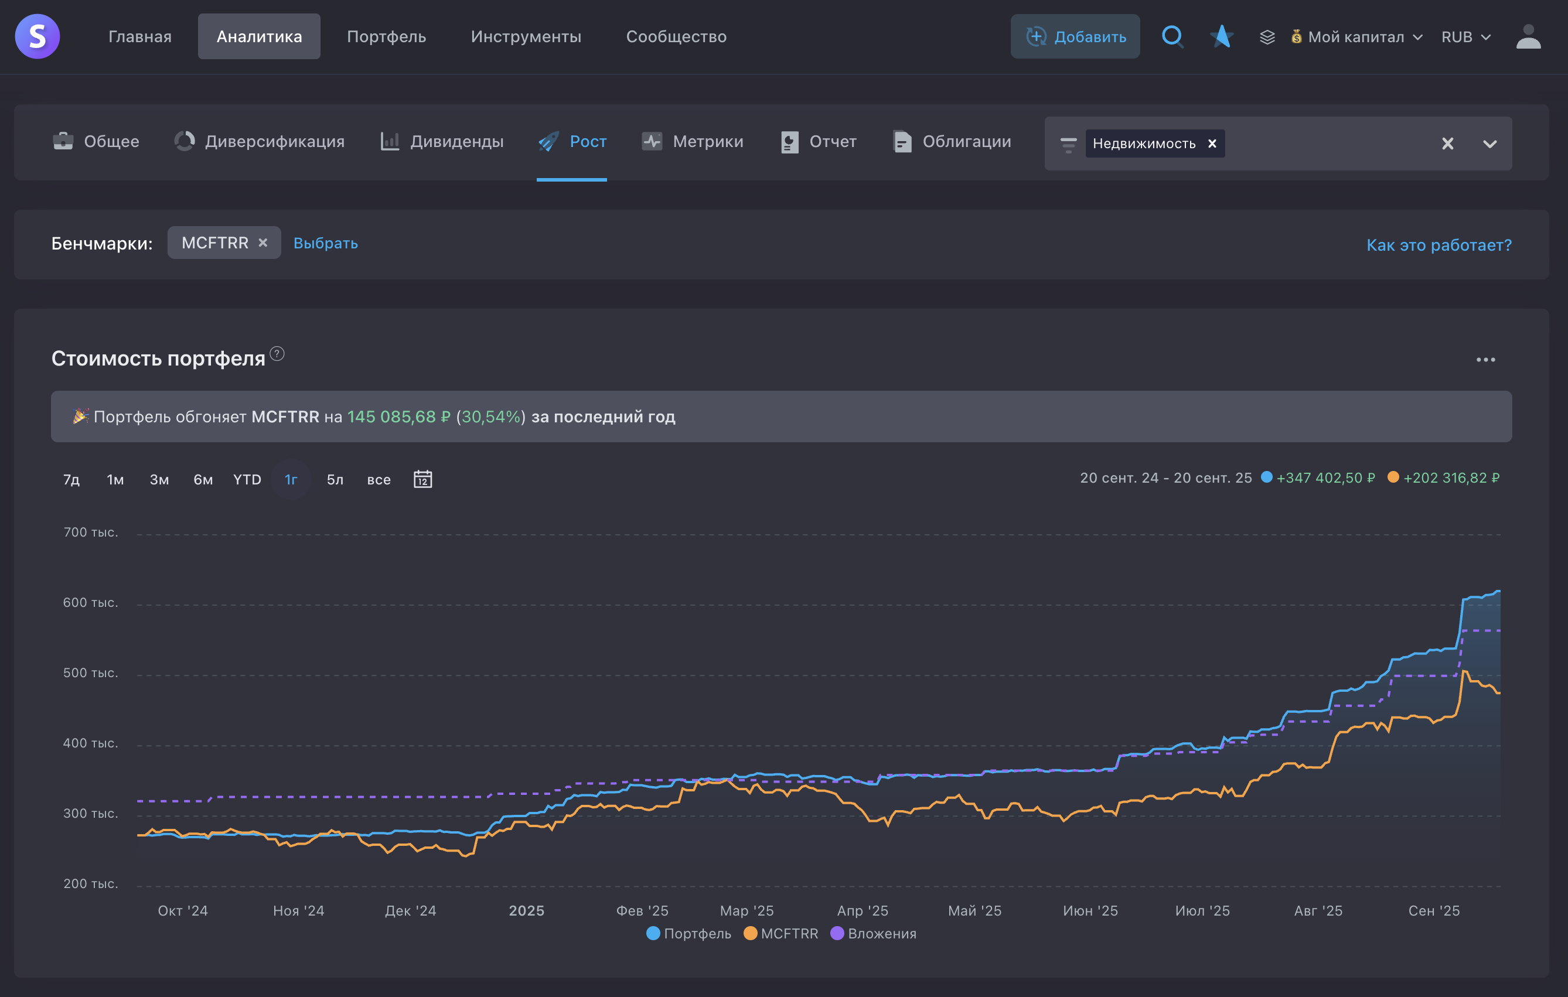This screenshot has width=1568, height=997.
Task: Remove the Недвижимость filter tag
Action: 1212,144
